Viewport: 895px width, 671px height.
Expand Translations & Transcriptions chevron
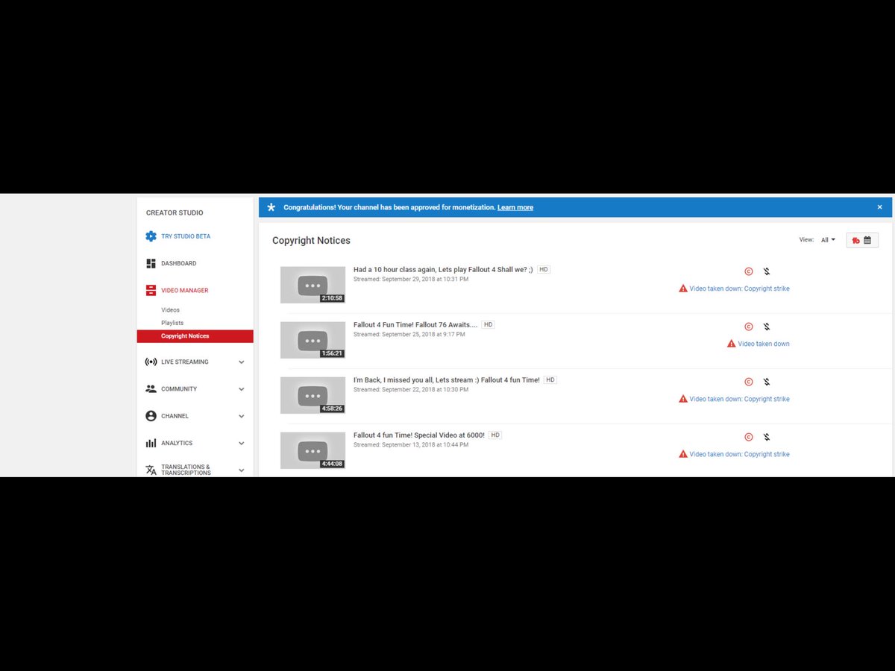pyautogui.click(x=241, y=470)
